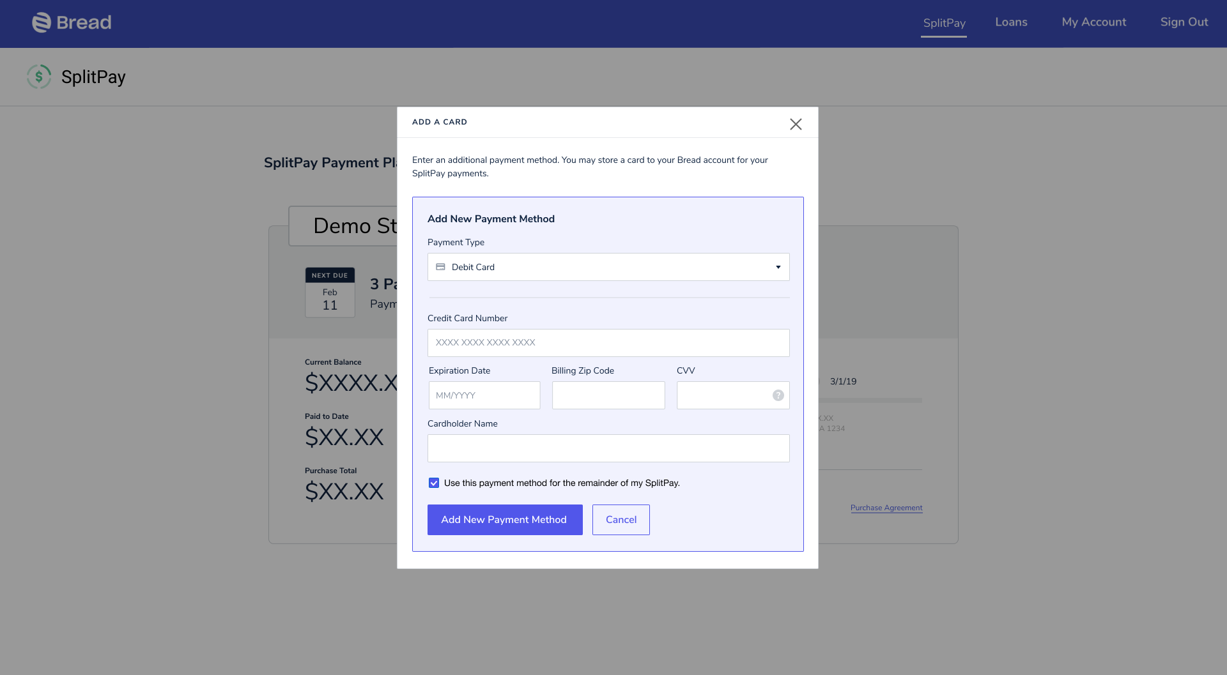The image size is (1227, 675).
Task: Switch to the SplitPay navigation tab
Action: pos(944,23)
